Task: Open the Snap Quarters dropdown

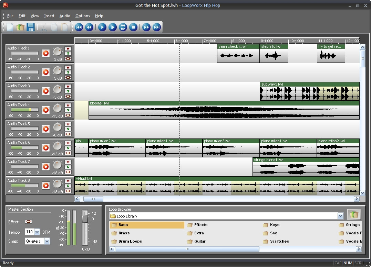Action: (x=47, y=241)
